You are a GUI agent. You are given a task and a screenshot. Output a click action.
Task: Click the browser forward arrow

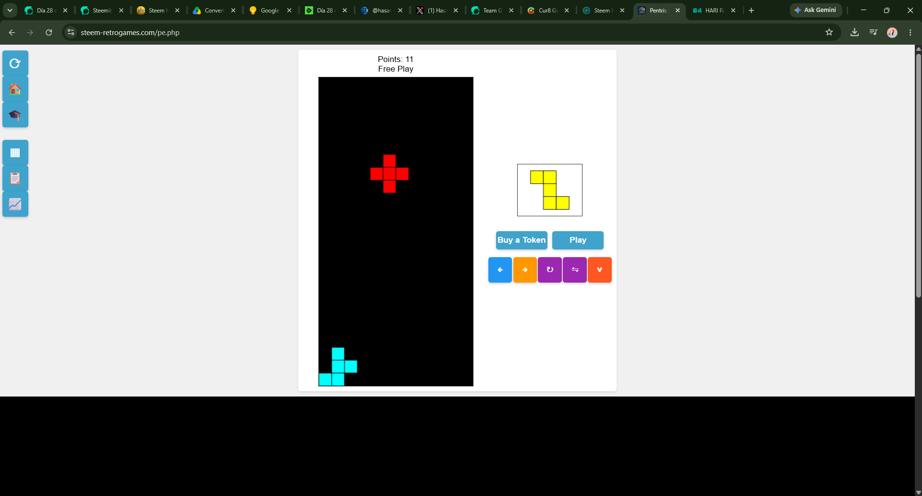[x=30, y=32]
